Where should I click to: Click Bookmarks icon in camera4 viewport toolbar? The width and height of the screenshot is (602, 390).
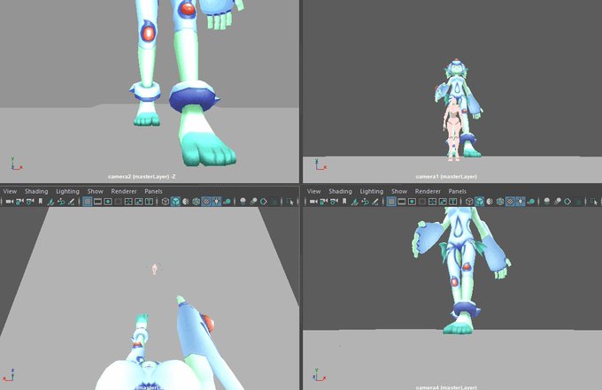[x=344, y=202]
